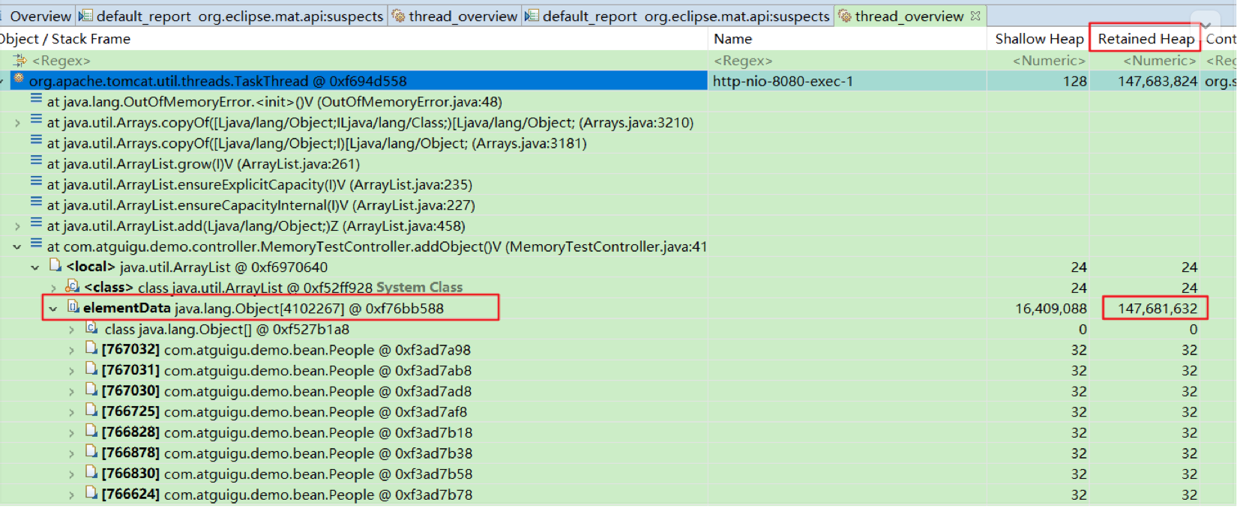
Task: Click the ArrayList.grow stack frame icon
Action: (x=36, y=162)
